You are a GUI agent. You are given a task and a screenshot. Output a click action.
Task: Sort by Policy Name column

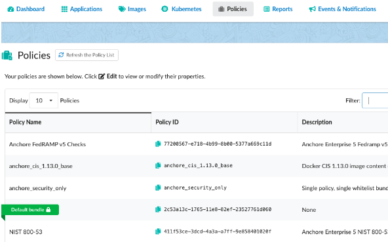pos(78,122)
